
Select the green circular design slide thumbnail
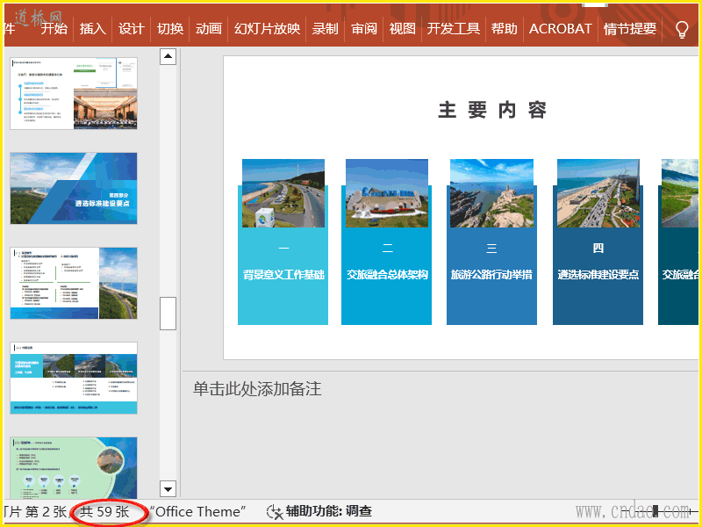[74, 468]
